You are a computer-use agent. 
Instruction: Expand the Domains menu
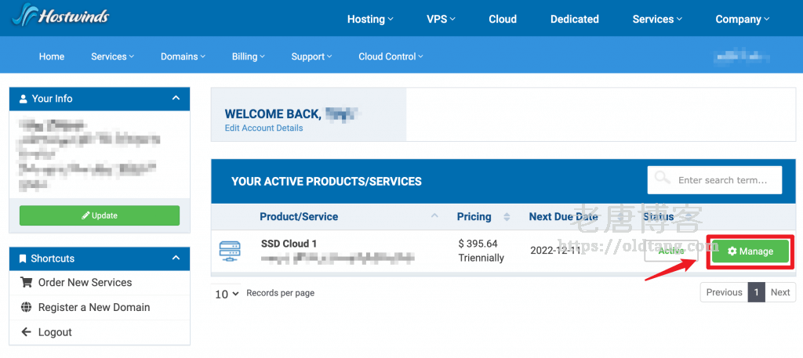pos(183,56)
